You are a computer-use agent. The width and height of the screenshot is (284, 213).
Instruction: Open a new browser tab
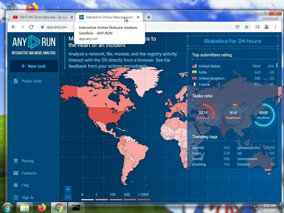click(x=149, y=17)
